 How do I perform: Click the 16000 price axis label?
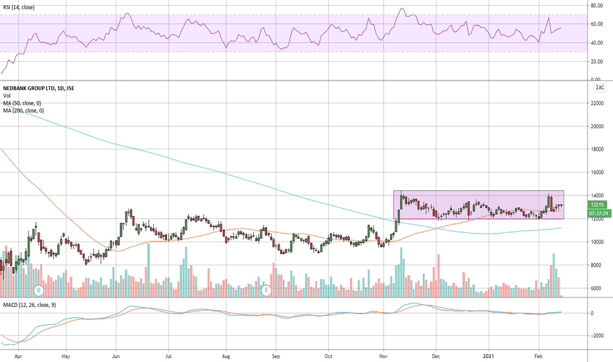(x=597, y=172)
